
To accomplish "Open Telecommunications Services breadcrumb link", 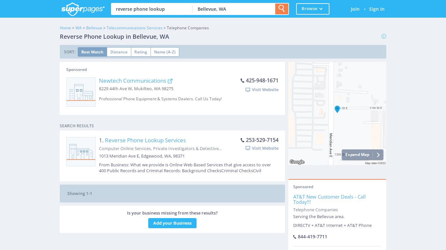I will (135, 28).
